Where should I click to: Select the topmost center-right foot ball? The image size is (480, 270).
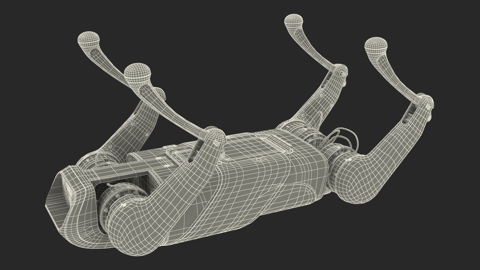point(294,20)
